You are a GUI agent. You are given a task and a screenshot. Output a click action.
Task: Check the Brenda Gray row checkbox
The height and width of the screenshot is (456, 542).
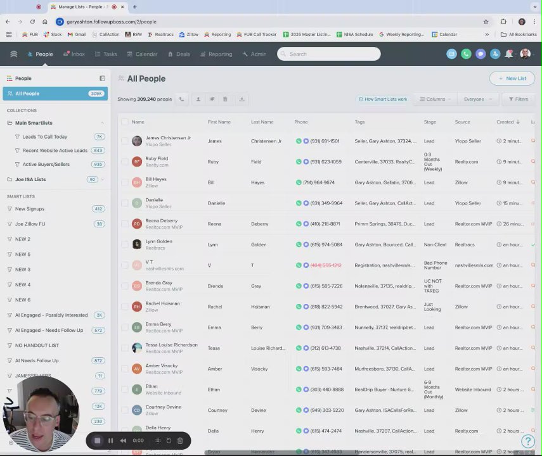(124, 286)
